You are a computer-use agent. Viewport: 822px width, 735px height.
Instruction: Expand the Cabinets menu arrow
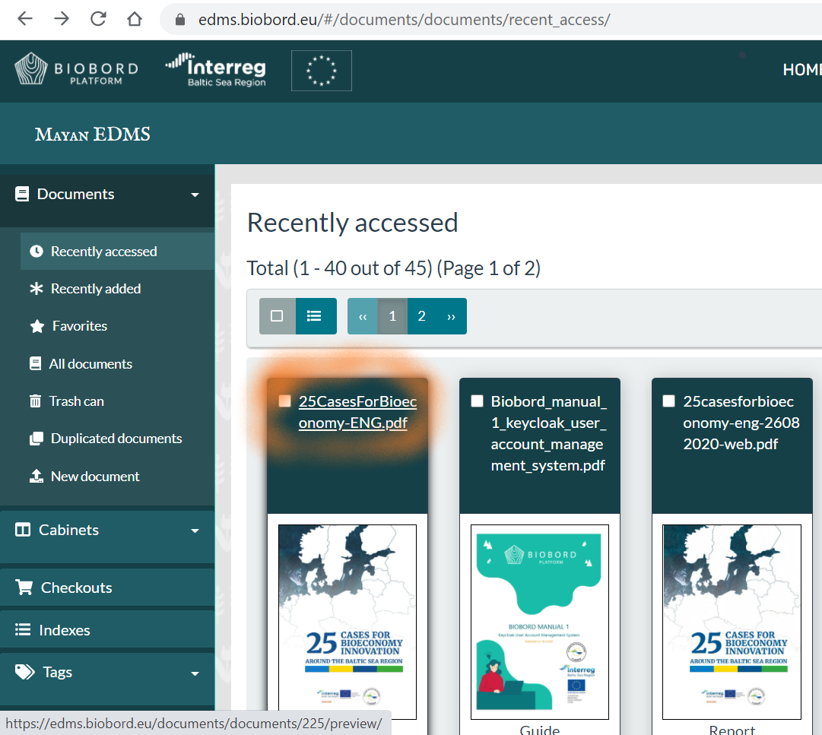[195, 531]
